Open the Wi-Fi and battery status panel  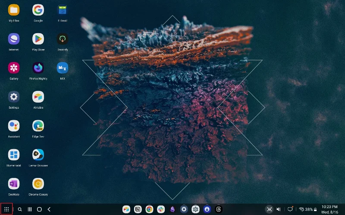click(x=306, y=209)
